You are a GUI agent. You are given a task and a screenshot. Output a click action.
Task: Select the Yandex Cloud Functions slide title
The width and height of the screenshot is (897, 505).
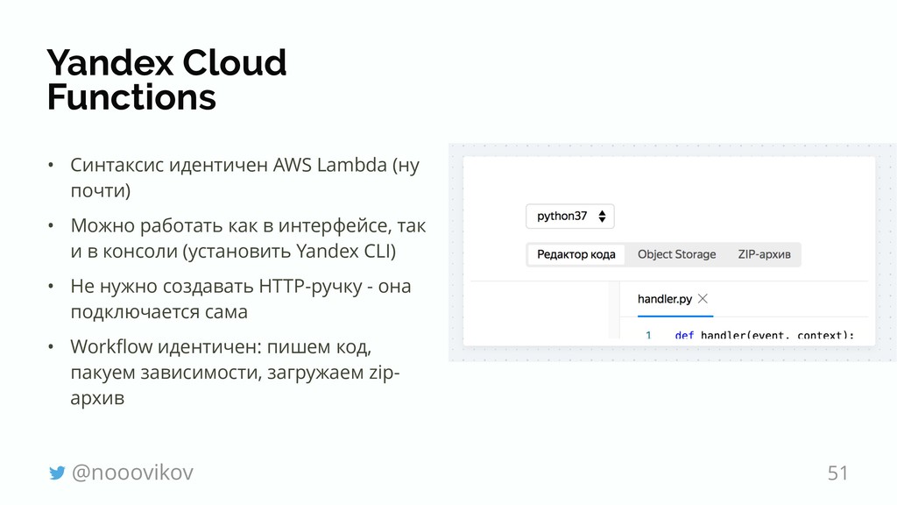[166, 80]
